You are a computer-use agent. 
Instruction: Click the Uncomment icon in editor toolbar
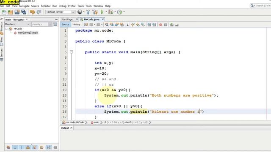(177, 24)
